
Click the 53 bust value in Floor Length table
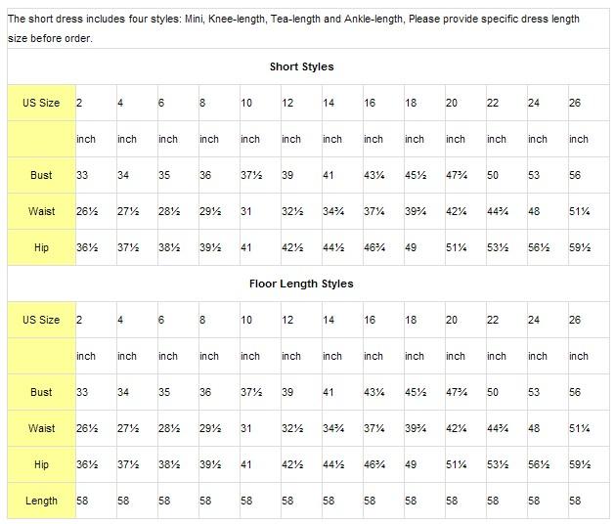click(534, 392)
